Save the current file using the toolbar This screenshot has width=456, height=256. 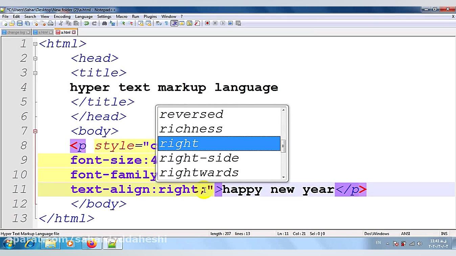tap(20, 23)
